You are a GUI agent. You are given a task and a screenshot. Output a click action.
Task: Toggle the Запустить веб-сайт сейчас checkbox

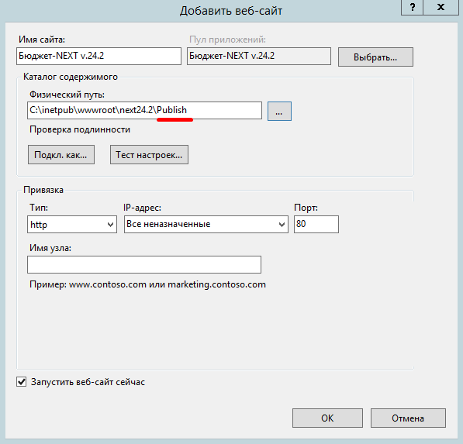click(21, 381)
